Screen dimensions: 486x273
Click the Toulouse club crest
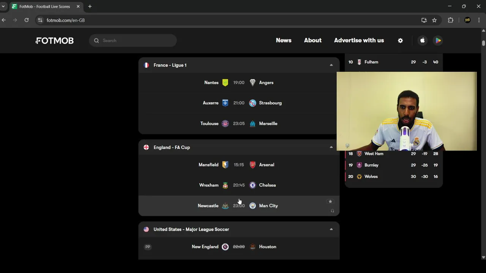coord(225,124)
